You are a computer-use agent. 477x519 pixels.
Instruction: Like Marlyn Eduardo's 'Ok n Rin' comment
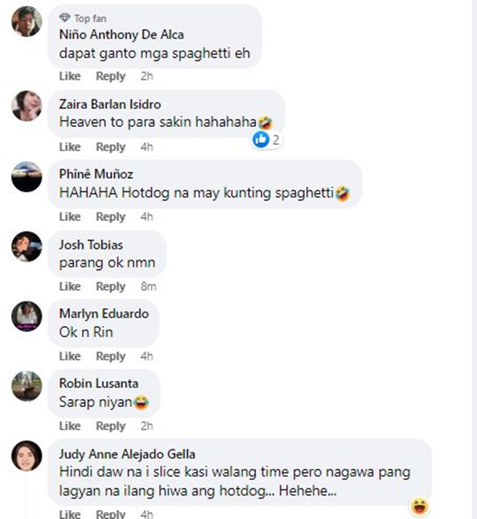[x=70, y=356]
